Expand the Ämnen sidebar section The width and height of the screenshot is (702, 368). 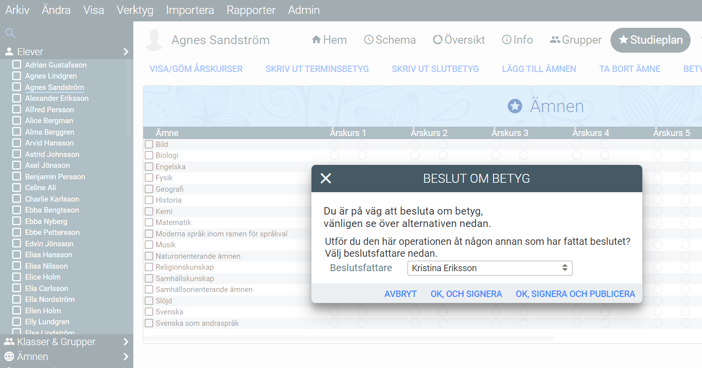point(125,357)
